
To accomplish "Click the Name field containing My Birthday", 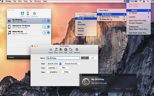I will pyautogui.click(x=63, y=58).
